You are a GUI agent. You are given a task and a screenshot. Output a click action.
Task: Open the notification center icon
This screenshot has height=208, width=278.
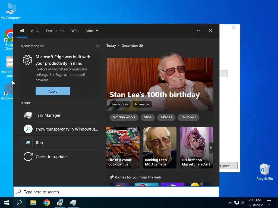[269, 203]
